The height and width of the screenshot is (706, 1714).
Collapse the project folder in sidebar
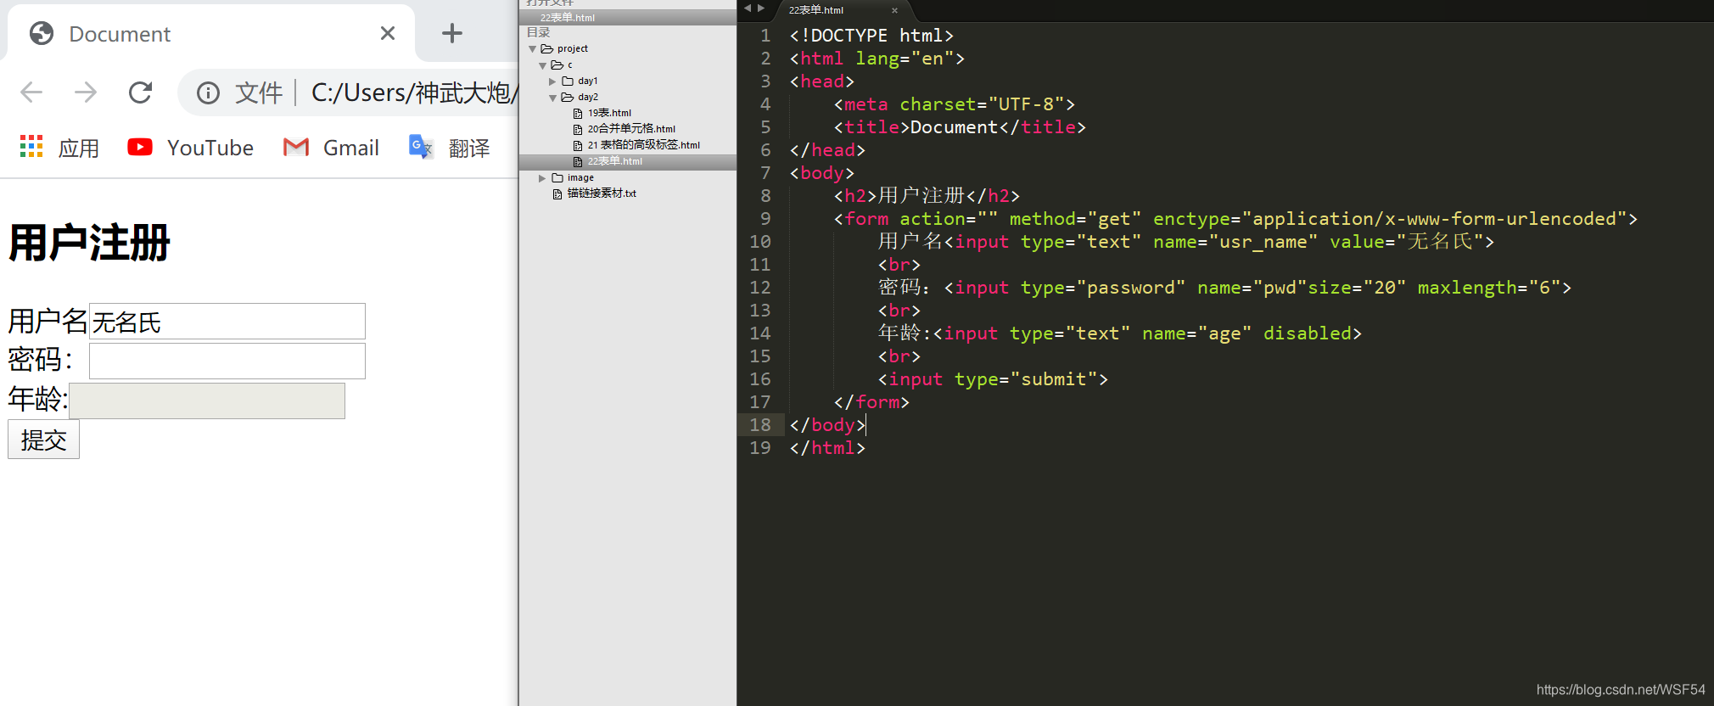tap(533, 49)
